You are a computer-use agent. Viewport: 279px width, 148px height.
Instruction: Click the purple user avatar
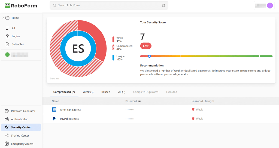pyautogui.click(x=270, y=5)
